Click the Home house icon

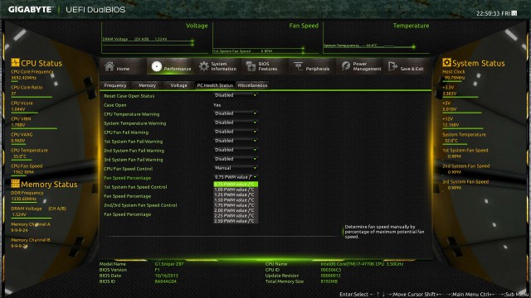pos(110,66)
